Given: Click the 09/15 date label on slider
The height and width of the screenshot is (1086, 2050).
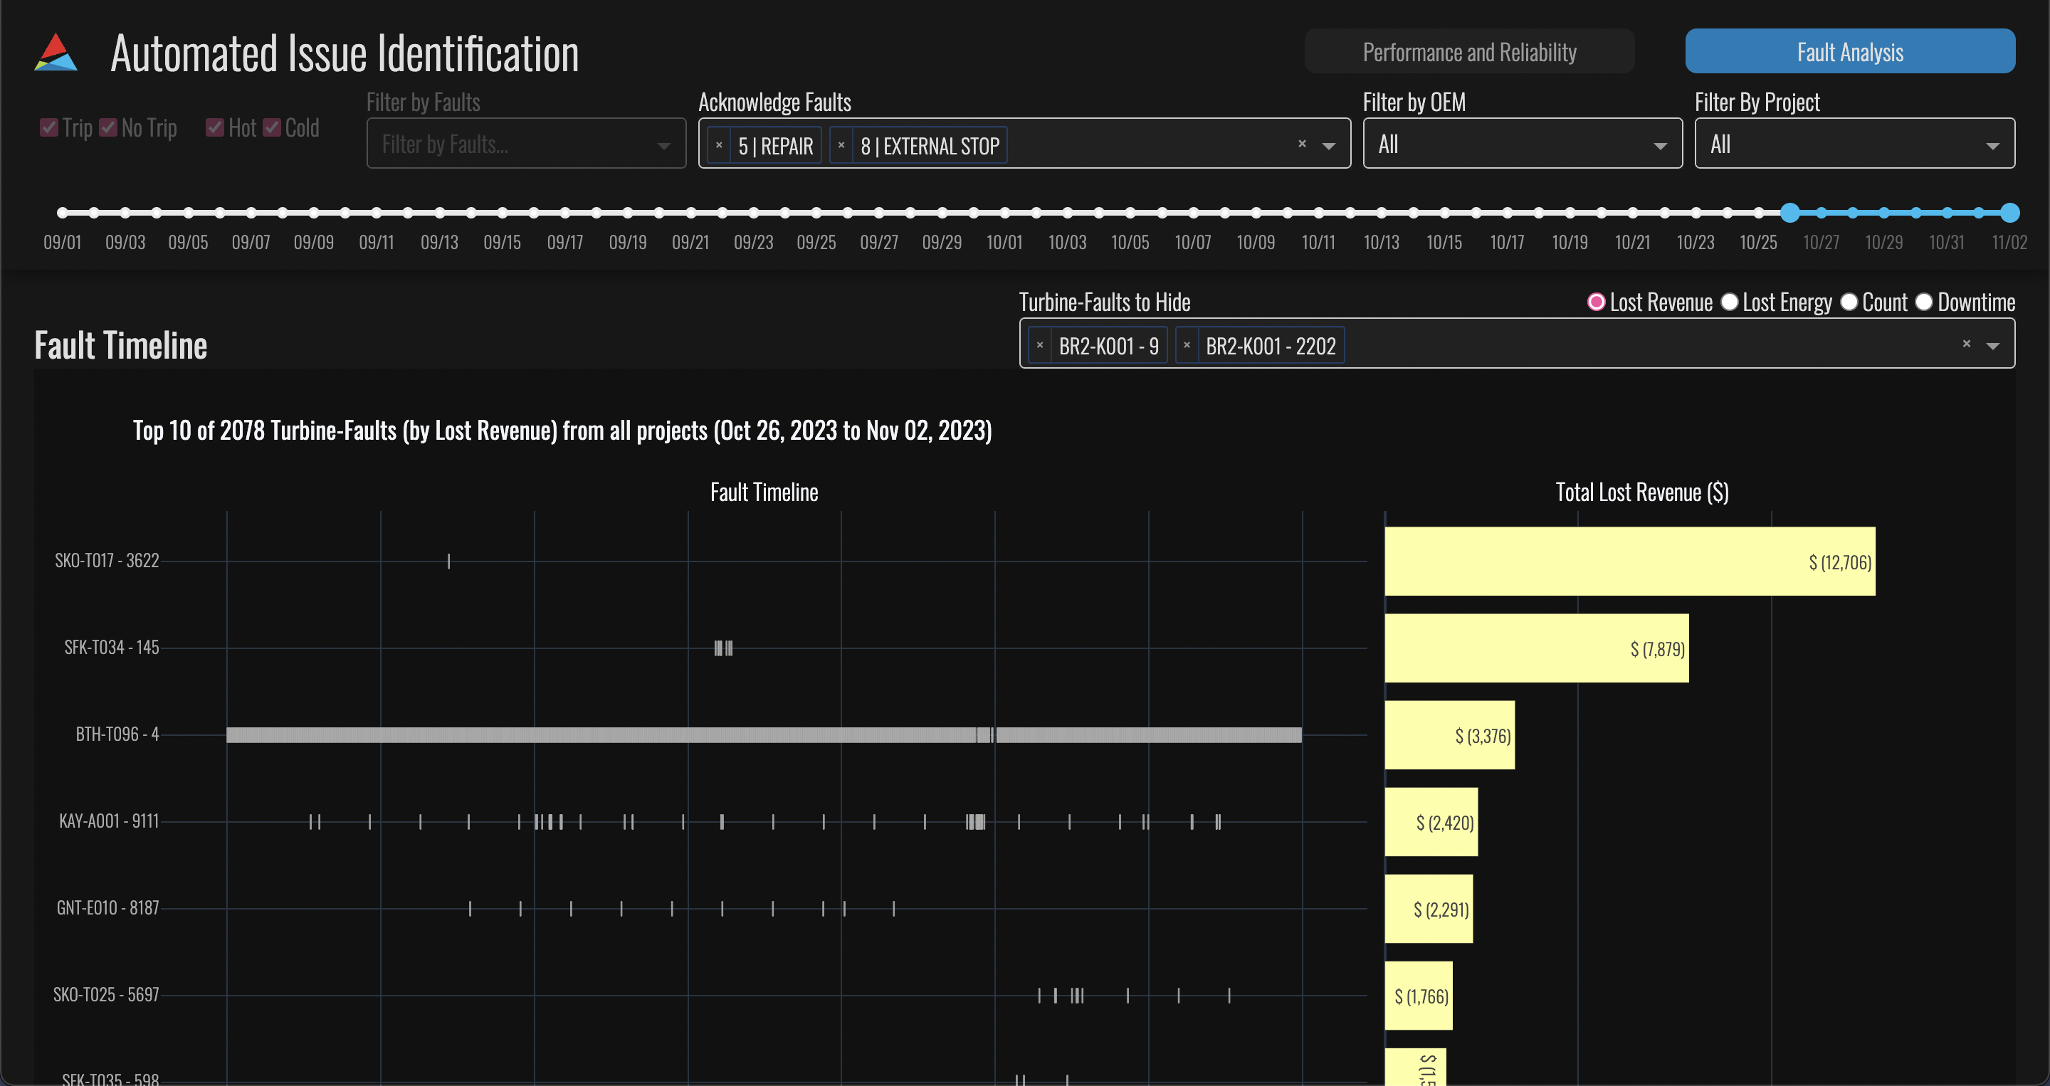Looking at the screenshot, I should click(x=502, y=242).
